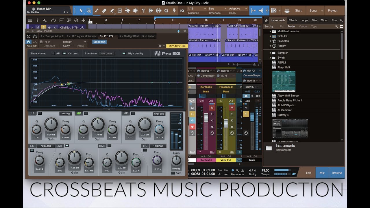
Task: Click the plus Add Tracks icon
Action: click(83, 21)
